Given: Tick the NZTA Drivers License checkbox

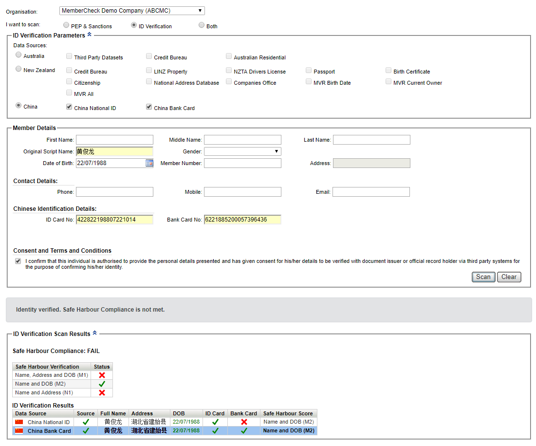Looking at the screenshot, I should tap(229, 70).
